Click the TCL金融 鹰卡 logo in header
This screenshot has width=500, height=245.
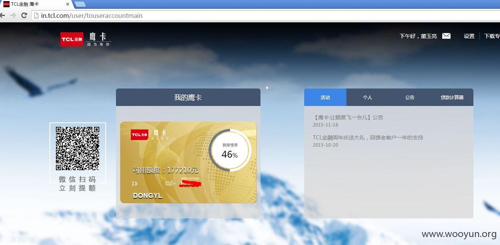pos(86,39)
